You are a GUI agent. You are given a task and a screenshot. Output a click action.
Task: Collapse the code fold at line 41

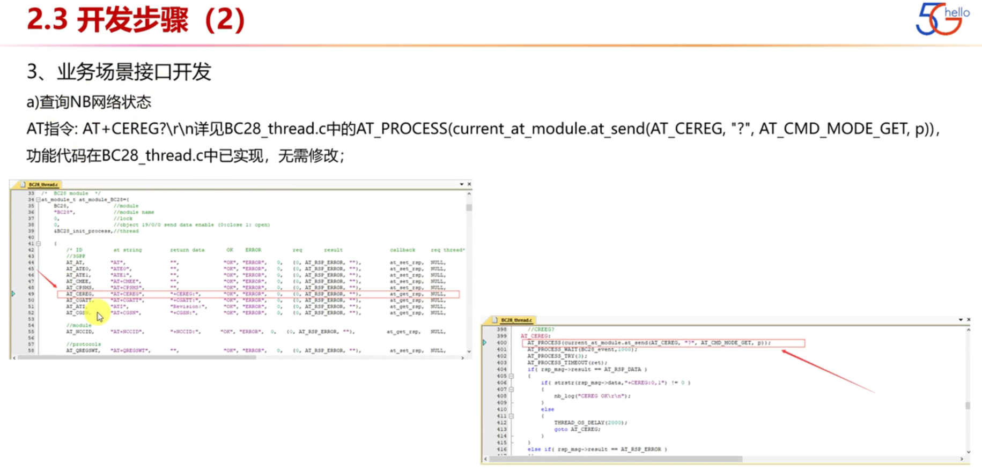tap(38, 244)
